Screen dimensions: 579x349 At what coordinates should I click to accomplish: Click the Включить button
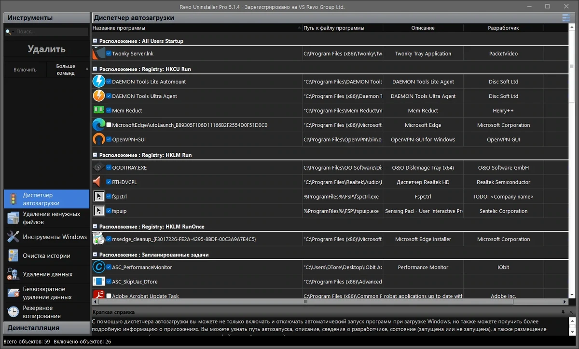pyautogui.click(x=25, y=69)
